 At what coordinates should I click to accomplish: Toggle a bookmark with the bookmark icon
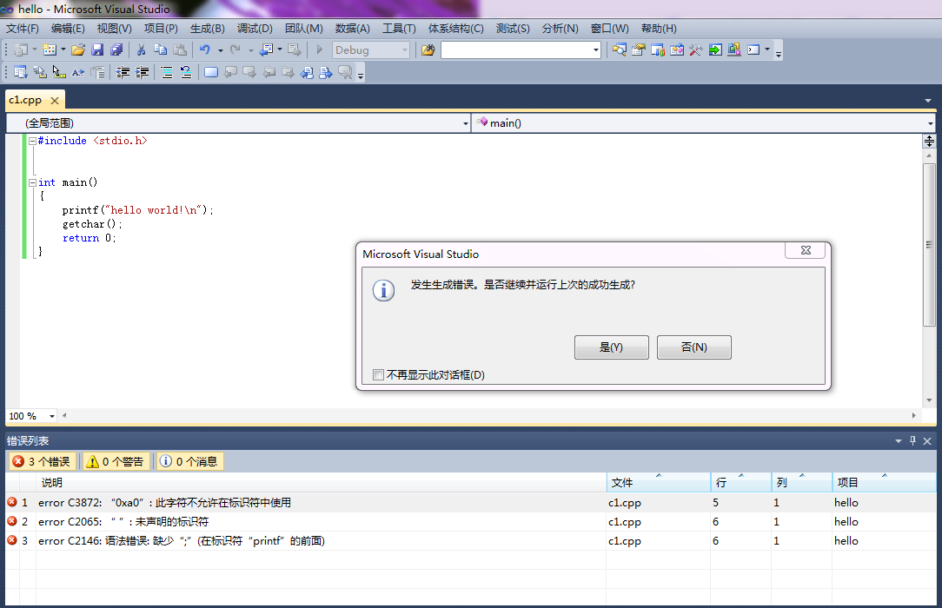click(211, 73)
